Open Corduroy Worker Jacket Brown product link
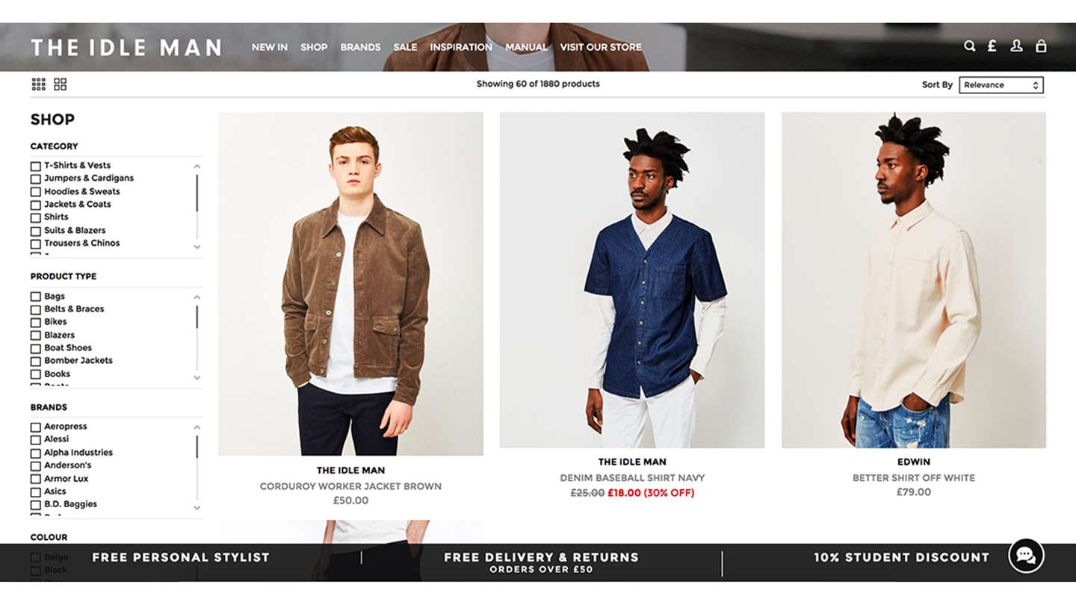The image size is (1076, 605). pyautogui.click(x=350, y=486)
